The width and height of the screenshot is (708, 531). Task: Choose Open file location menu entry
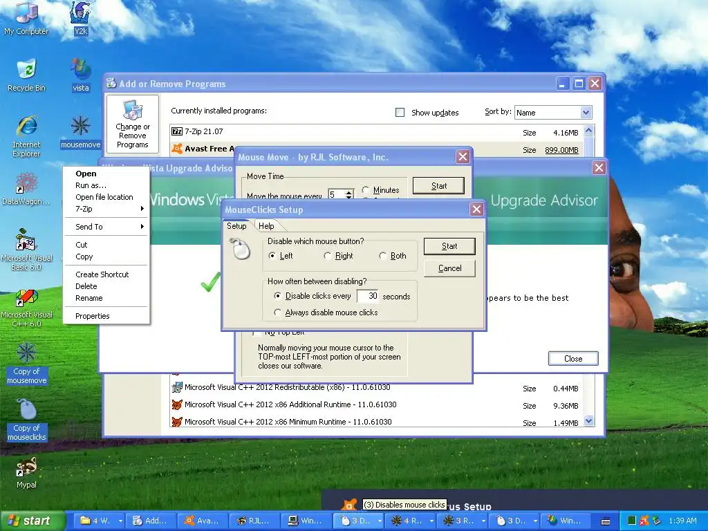coord(104,197)
